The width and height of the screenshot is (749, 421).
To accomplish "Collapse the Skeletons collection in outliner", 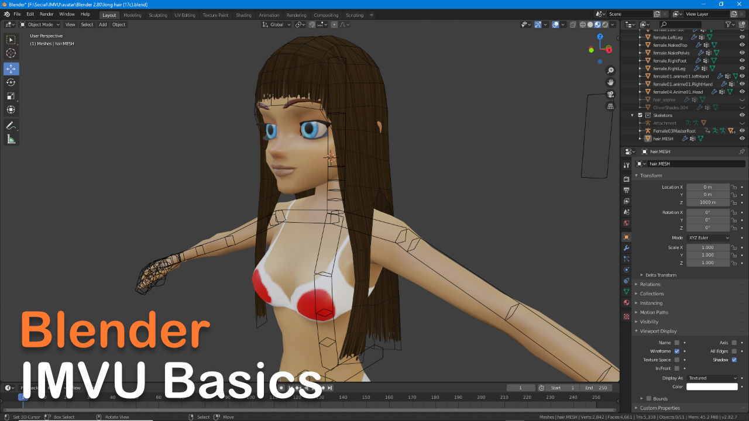I will point(632,115).
